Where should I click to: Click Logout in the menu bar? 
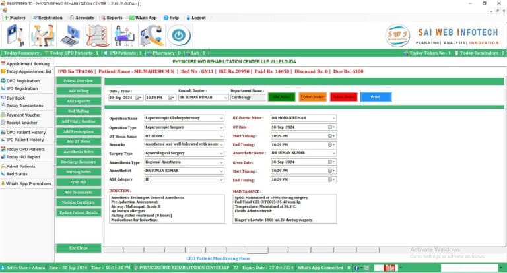pos(195,18)
